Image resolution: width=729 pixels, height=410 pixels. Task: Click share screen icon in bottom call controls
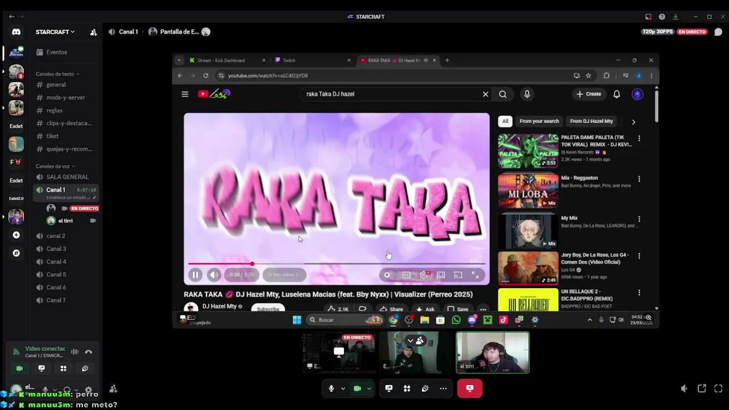(x=389, y=388)
